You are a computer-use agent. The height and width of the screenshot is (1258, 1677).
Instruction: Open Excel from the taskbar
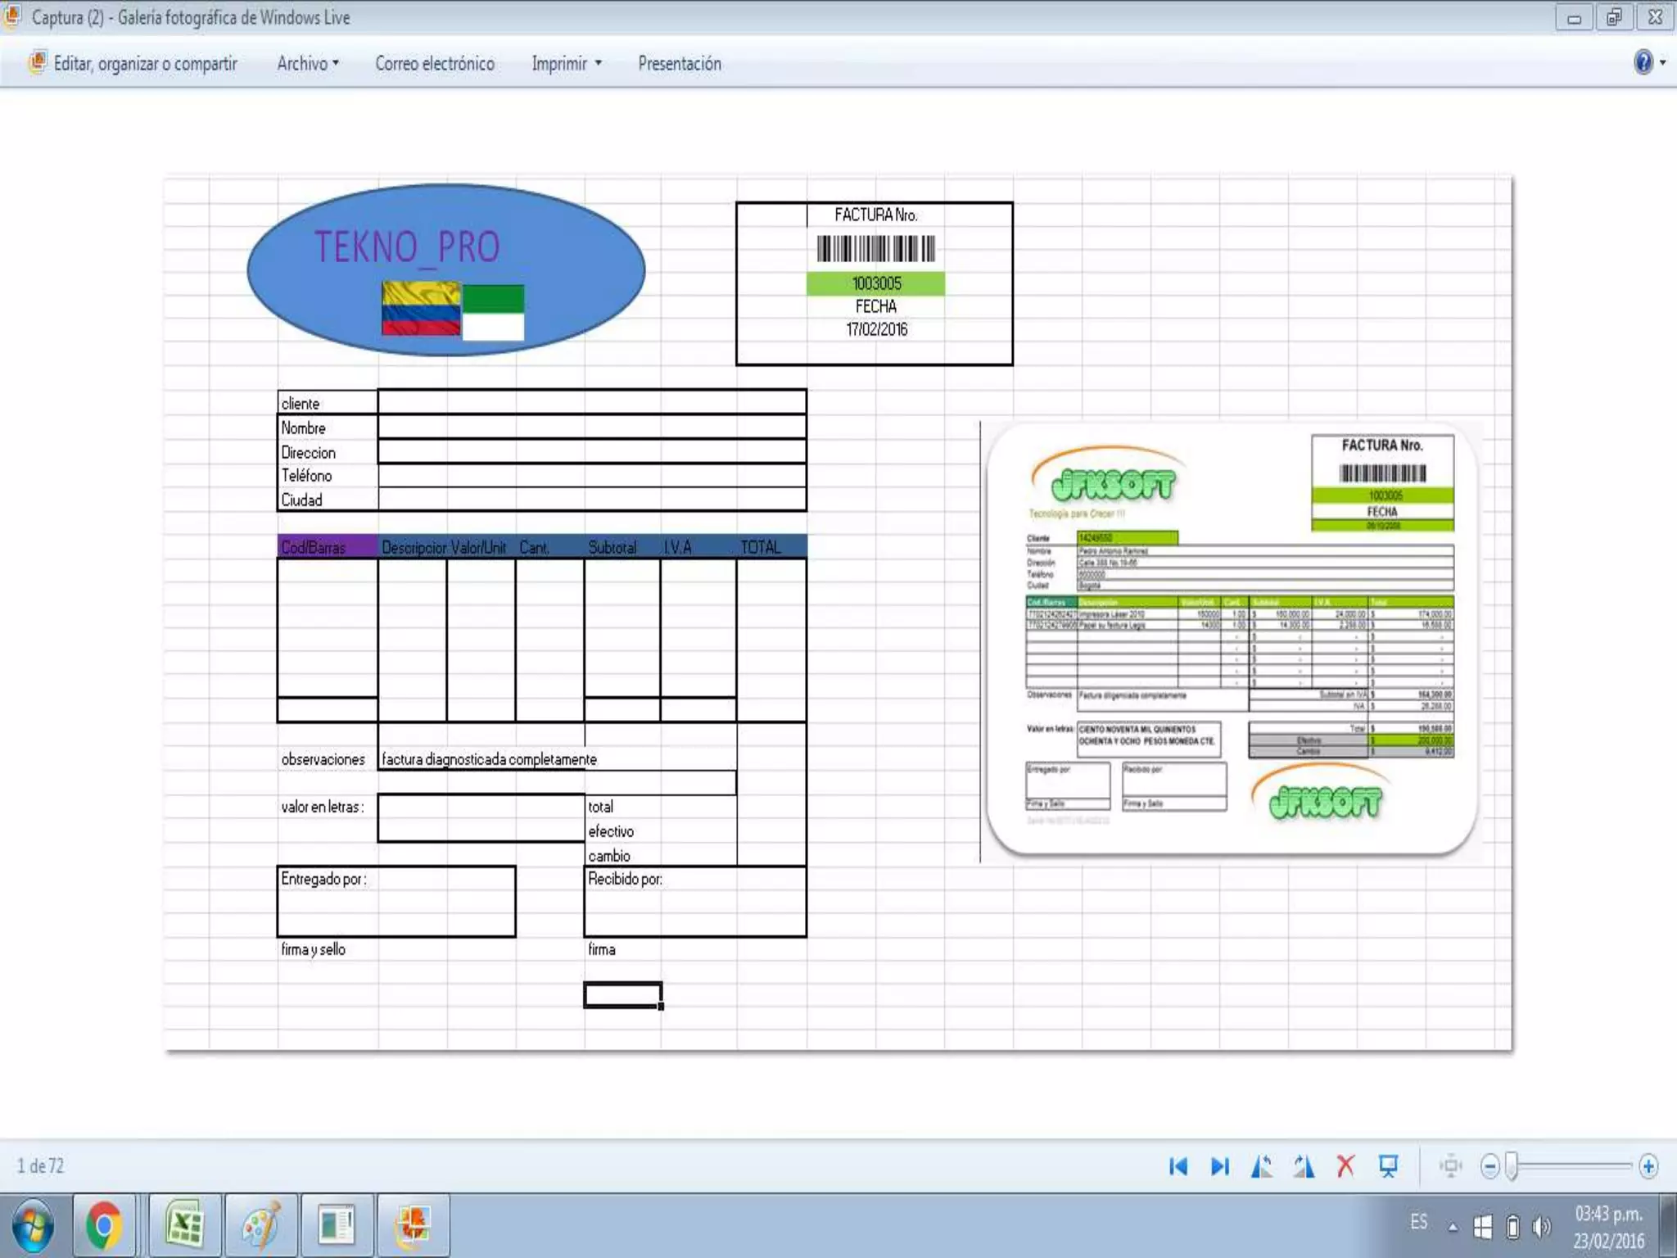pyautogui.click(x=186, y=1226)
